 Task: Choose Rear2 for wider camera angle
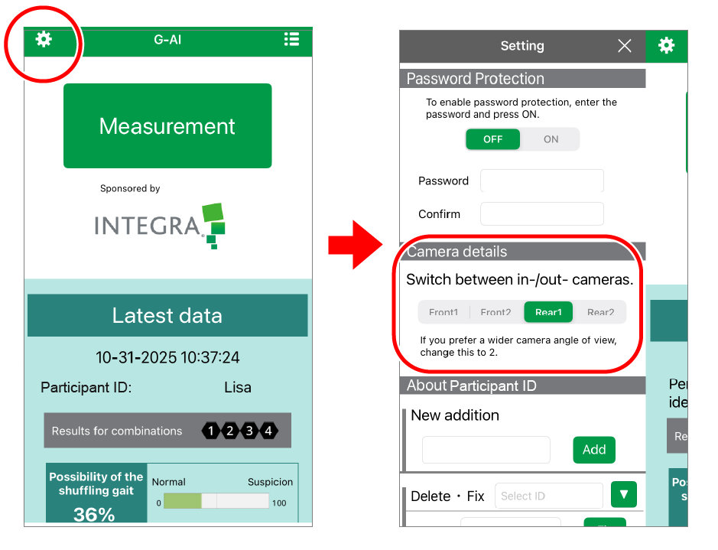(x=600, y=312)
